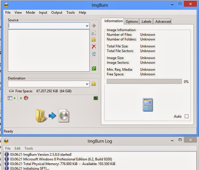Click the empty source file list box

[x=49, y=50]
